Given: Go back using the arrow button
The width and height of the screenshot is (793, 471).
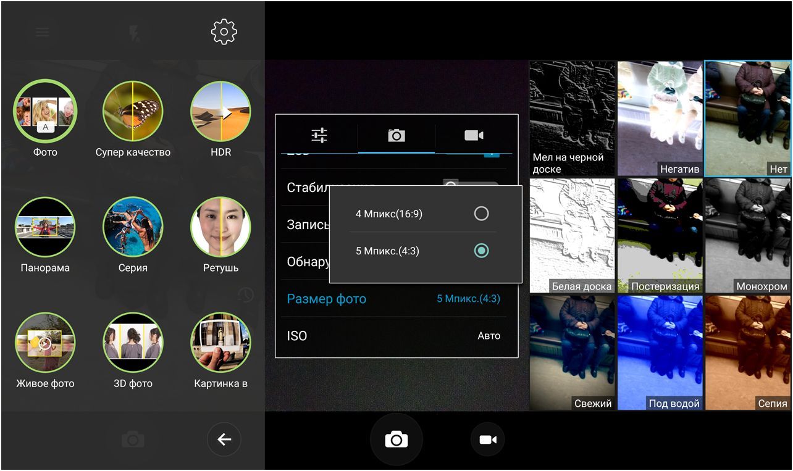Looking at the screenshot, I should (x=224, y=440).
